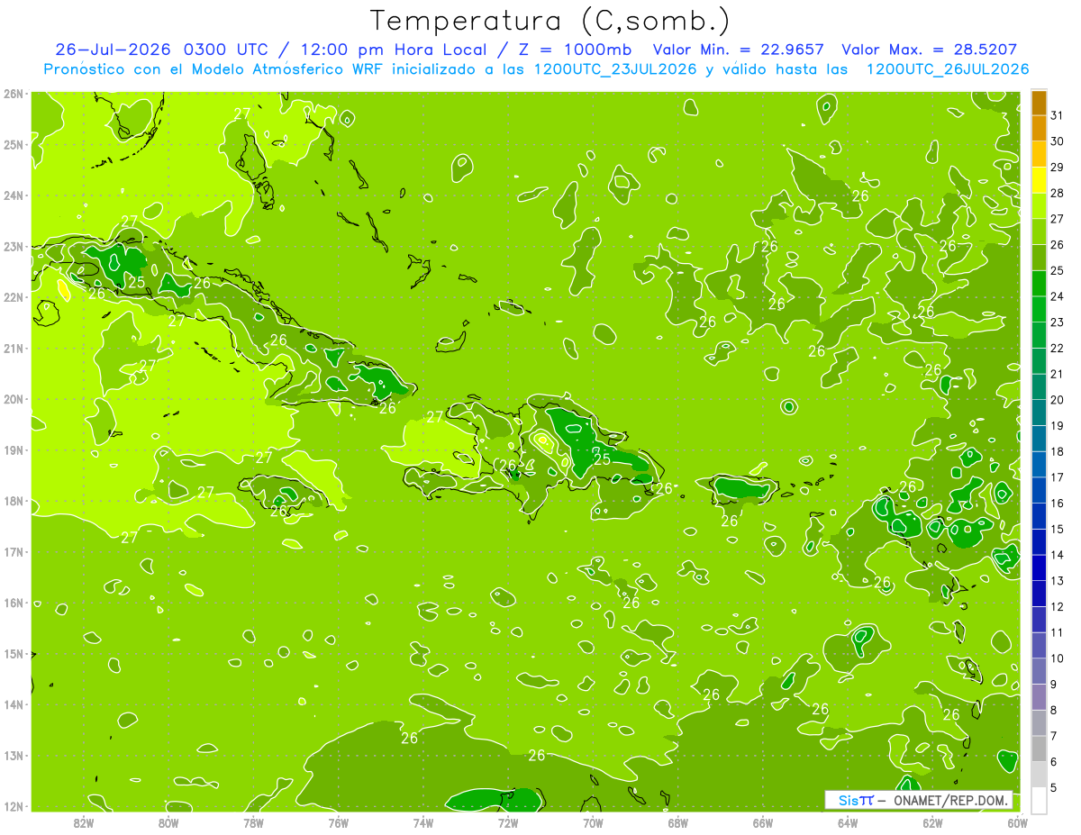Viewport: 1081px width, 835px height.
Task: Select the purple-gray swatch between 8 and 9
Action: (1039, 696)
